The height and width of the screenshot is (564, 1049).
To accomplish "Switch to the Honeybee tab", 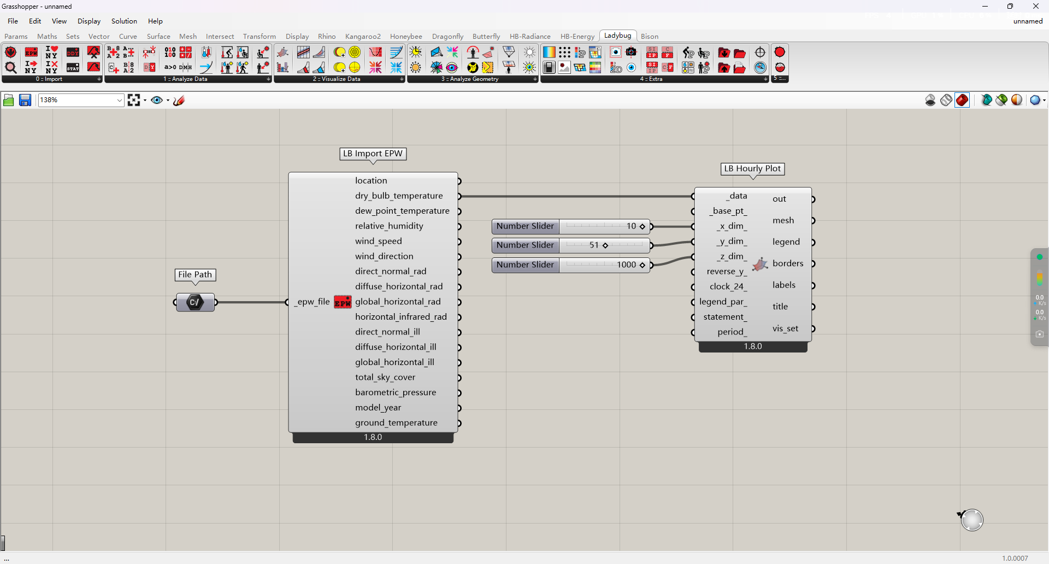I will (x=406, y=37).
